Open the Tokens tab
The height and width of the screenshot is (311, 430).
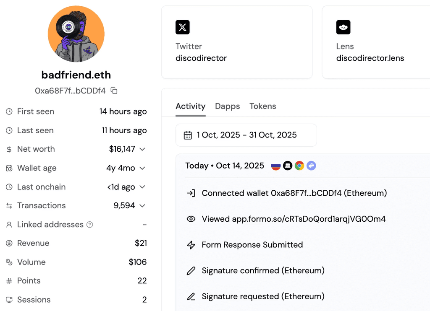[x=262, y=106]
